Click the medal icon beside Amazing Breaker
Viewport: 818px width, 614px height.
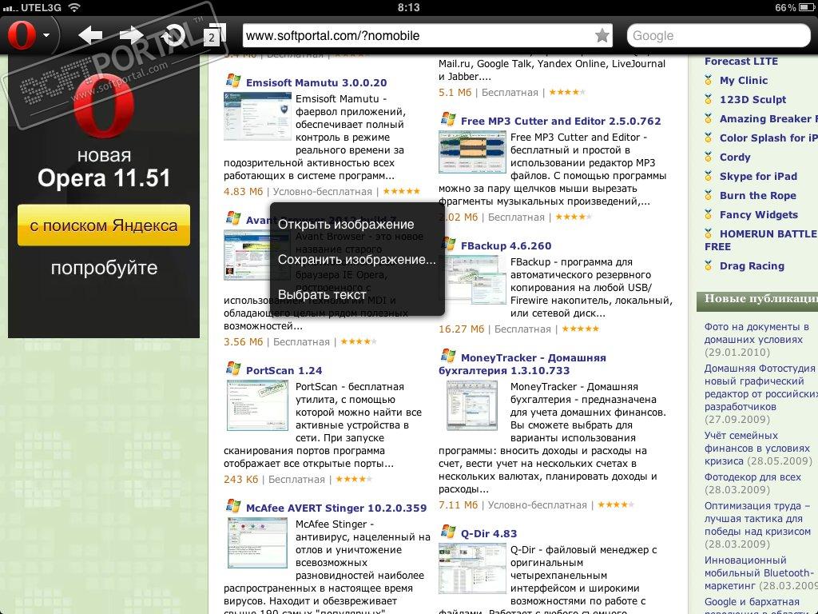pos(708,118)
